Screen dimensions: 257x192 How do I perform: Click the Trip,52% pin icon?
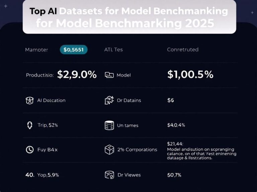pos(29,125)
